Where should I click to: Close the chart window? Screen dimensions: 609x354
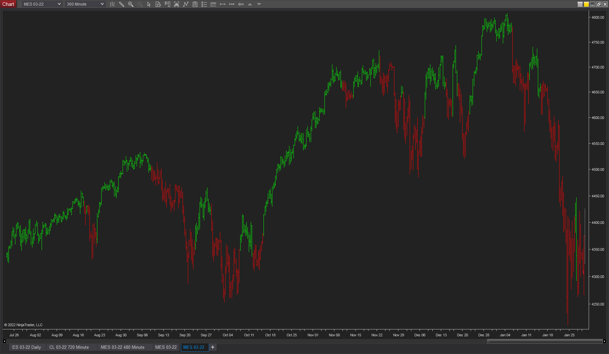click(605, 4)
